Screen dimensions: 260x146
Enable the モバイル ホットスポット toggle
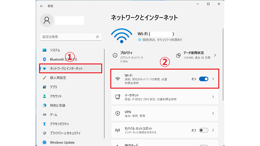coord(203,130)
